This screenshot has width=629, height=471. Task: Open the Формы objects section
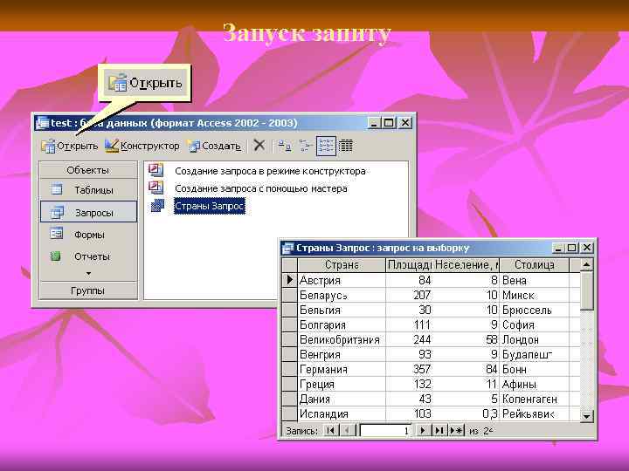(88, 235)
